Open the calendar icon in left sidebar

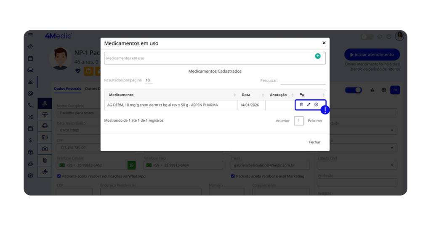(x=30, y=58)
